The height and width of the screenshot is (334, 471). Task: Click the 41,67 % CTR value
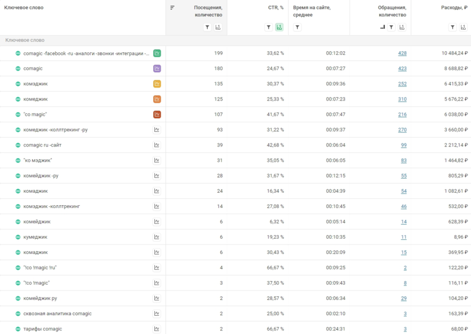(x=275, y=114)
